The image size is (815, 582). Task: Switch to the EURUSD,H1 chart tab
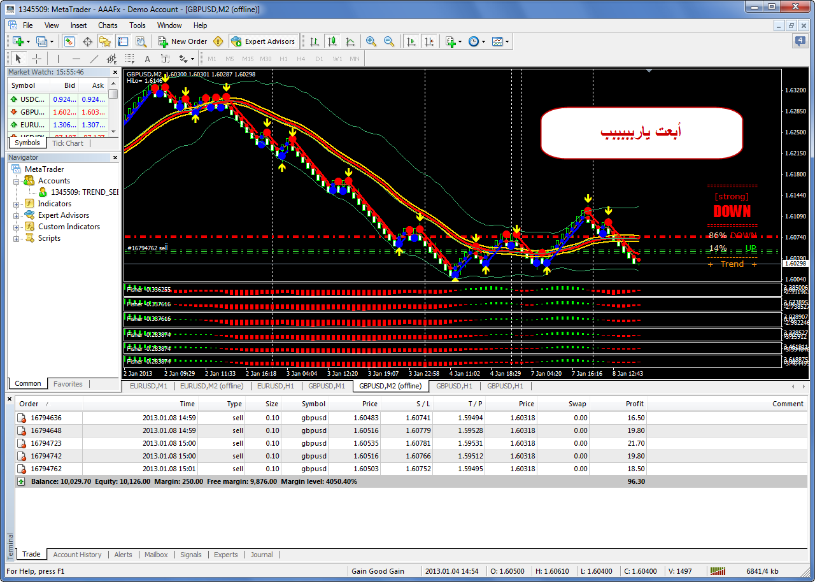(x=276, y=386)
